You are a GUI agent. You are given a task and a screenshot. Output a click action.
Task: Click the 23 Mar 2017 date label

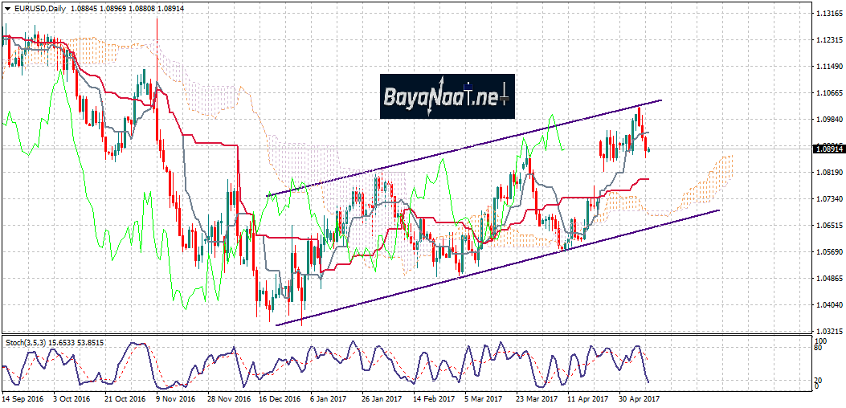tap(536, 398)
